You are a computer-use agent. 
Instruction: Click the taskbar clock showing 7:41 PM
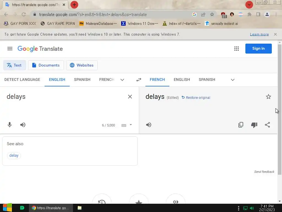(267, 208)
